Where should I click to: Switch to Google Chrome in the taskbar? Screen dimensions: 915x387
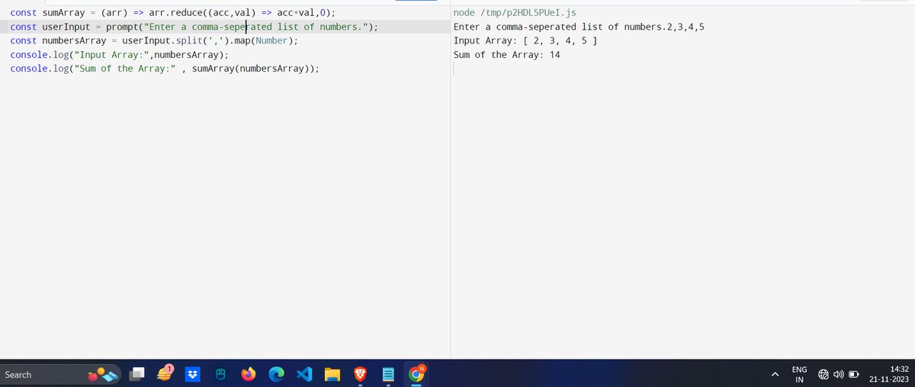tap(416, 373)
